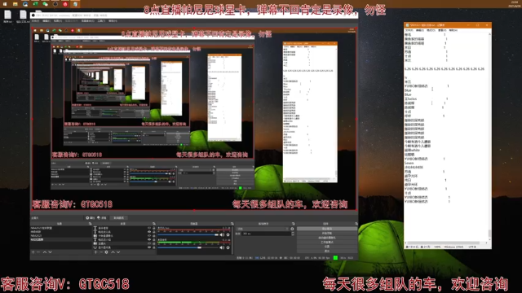Pop out the Audio Mixer dock panel
Viewport: 522px width, 293px height.
click(x=232, y=224)
